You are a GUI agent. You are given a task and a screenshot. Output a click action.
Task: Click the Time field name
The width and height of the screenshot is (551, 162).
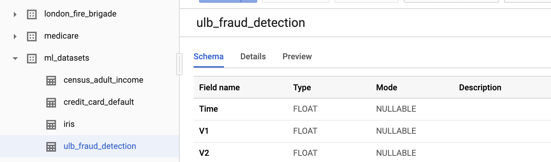208,109
